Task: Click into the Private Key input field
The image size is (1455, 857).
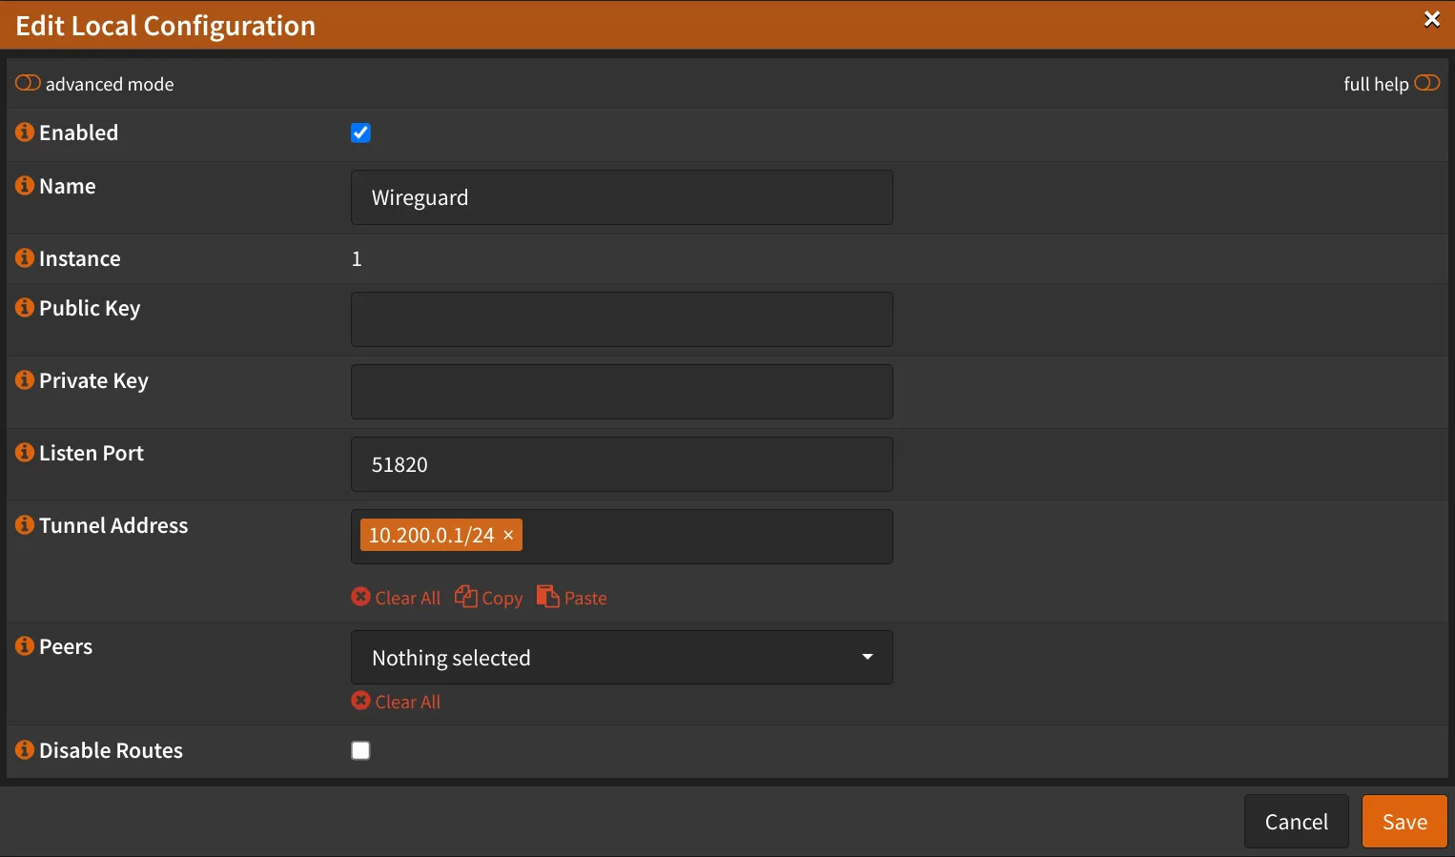Action: [622, 392]
